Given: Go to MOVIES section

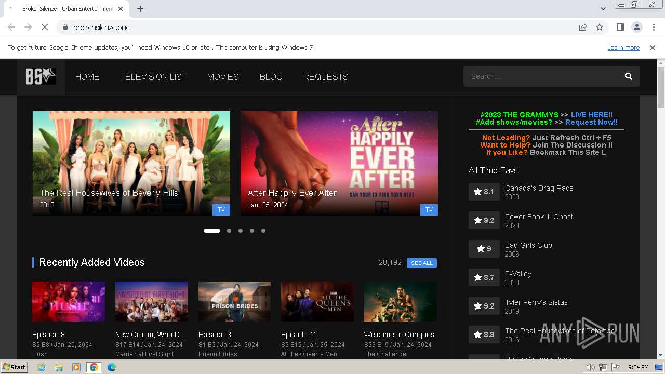Looking at the screenshot, I should pyautogui.click(x=223, y=77).
